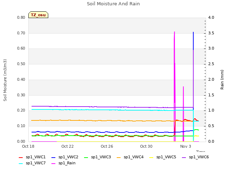Image resolution: width=227 pixels, height=170 pixels.
Task: Click the 3.5 rain axis value
Action: point(211,33)
